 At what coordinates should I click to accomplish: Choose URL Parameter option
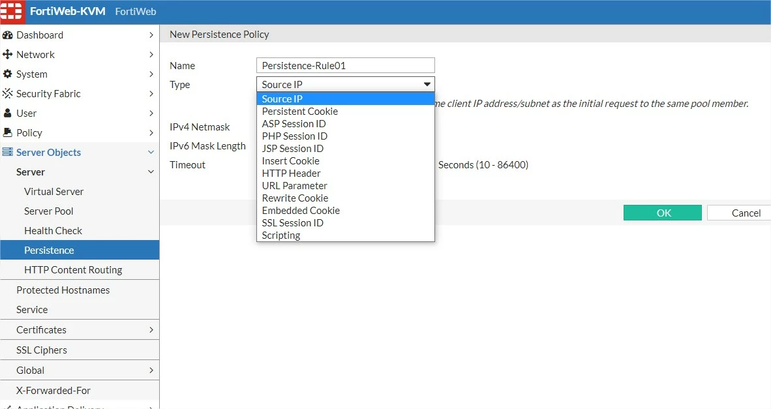[345, 186]
